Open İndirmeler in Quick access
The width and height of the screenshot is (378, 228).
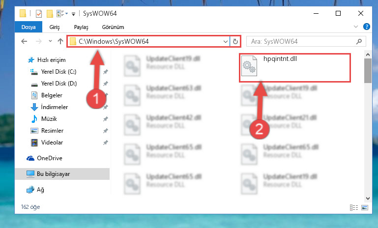click(55, 107)
